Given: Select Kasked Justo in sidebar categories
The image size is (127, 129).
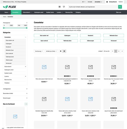Looking at the screenshot, I should [x=8, y=73].
